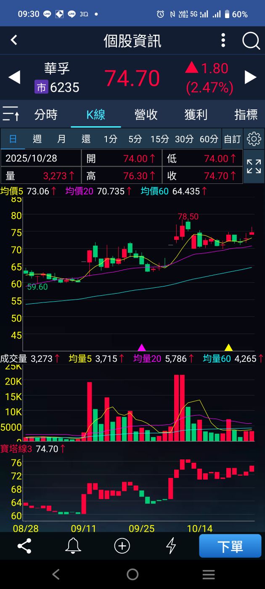Image resolution: width=265 pixels, height=589 pixels.
Task: Tap the battery 60% status indicator
Action: [x=236, y=14]
